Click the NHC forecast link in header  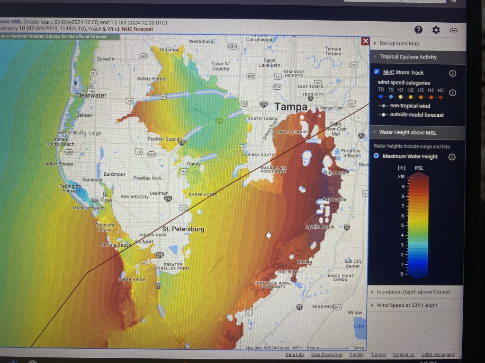[137, 29]
